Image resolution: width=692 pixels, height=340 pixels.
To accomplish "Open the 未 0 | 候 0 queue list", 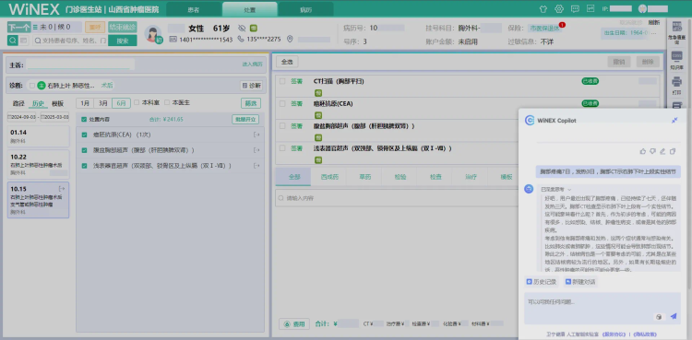I will [x=57, y=27].
